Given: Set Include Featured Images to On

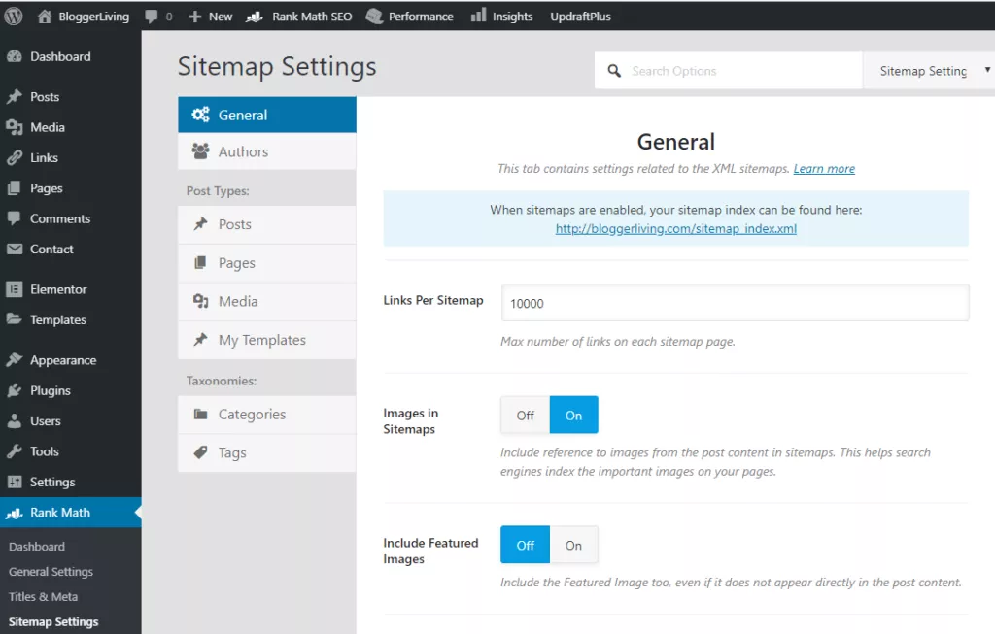Looking at the screenshot, I should [573, 546].
